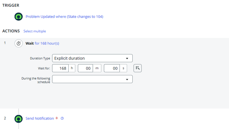The image size is (229, 129).
Task: Click the green Send Notification step icon
Action: (18, 119)
